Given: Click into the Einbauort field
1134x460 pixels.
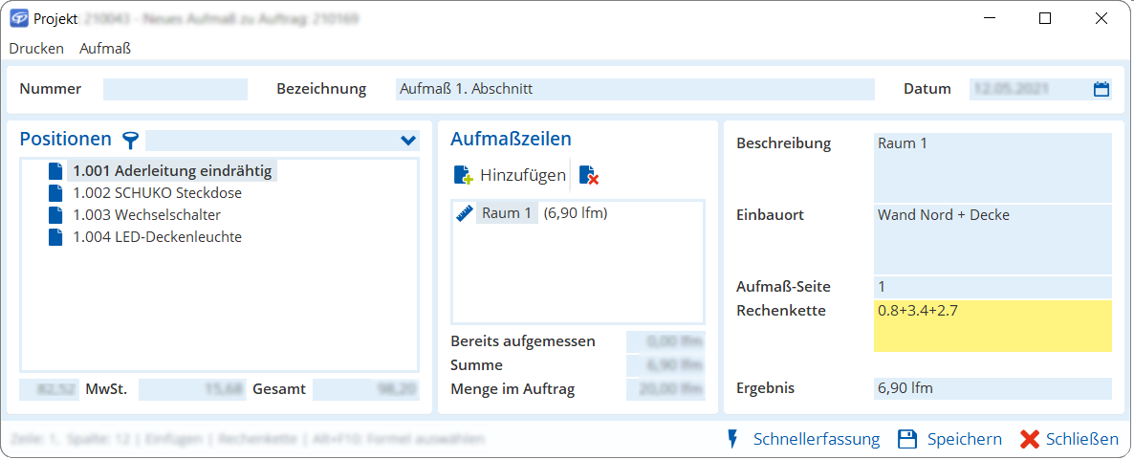Looking at the screenshot, I should [x=992, y=238].
